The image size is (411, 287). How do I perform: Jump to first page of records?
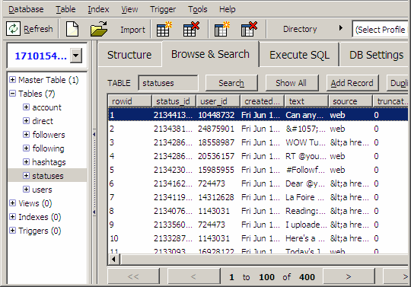pos(133,277)
